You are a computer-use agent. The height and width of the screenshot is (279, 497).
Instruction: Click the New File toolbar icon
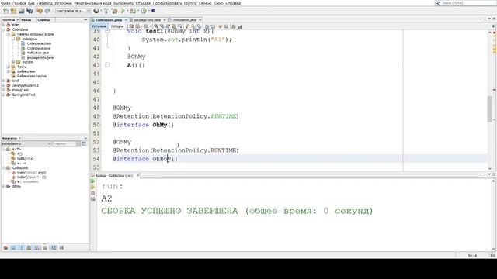click(x=5, y=11)
